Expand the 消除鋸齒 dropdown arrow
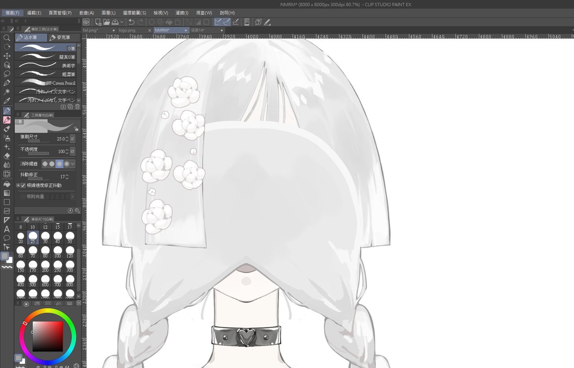This screenshot has width=574, height=368. coord(73,164)
